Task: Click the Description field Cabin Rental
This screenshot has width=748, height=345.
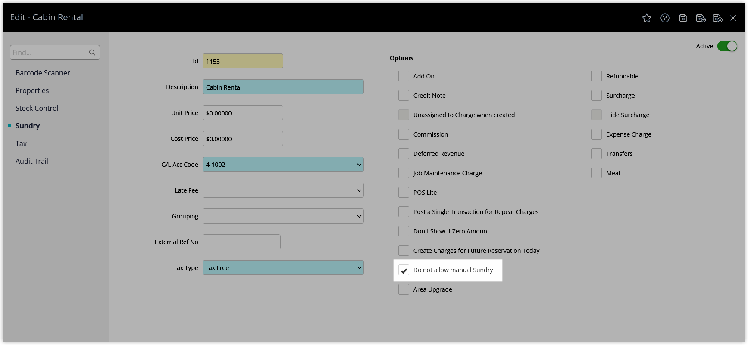Action: pos(283,87)
